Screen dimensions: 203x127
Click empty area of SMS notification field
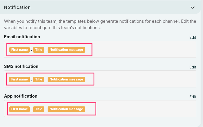[x=144, y=79]
